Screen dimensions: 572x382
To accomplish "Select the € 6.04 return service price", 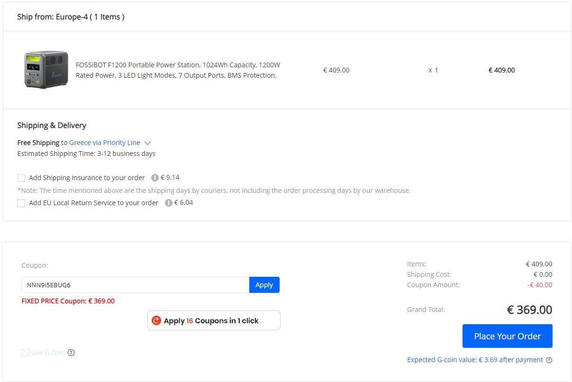I will [x=184, y=202].
